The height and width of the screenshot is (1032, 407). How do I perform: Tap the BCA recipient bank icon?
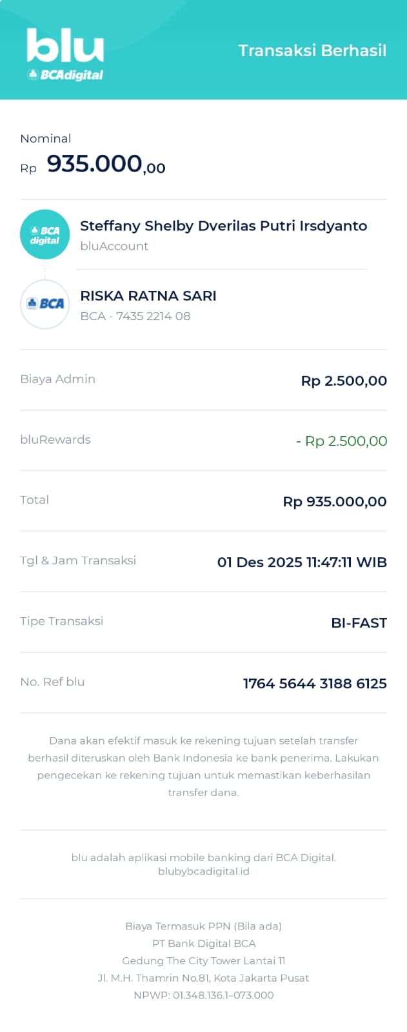point(45,304)
